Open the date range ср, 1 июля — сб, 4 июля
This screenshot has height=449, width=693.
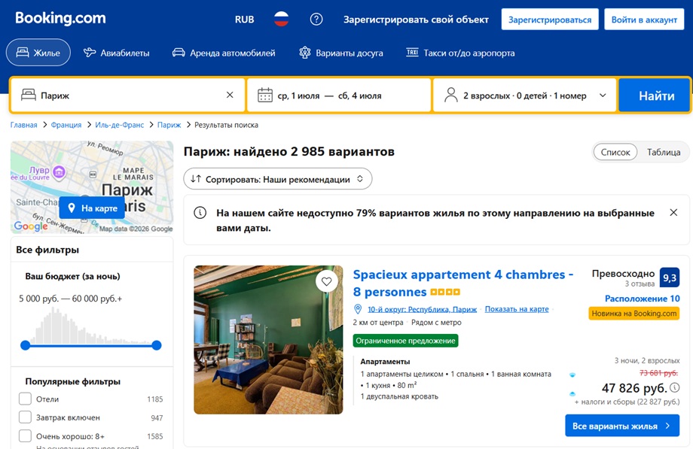pyautogui.click(x=339, y=95)
